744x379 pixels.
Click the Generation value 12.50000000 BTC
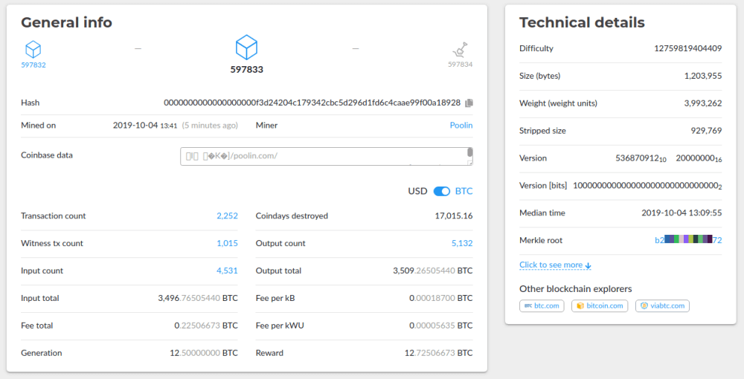(204, 353)
